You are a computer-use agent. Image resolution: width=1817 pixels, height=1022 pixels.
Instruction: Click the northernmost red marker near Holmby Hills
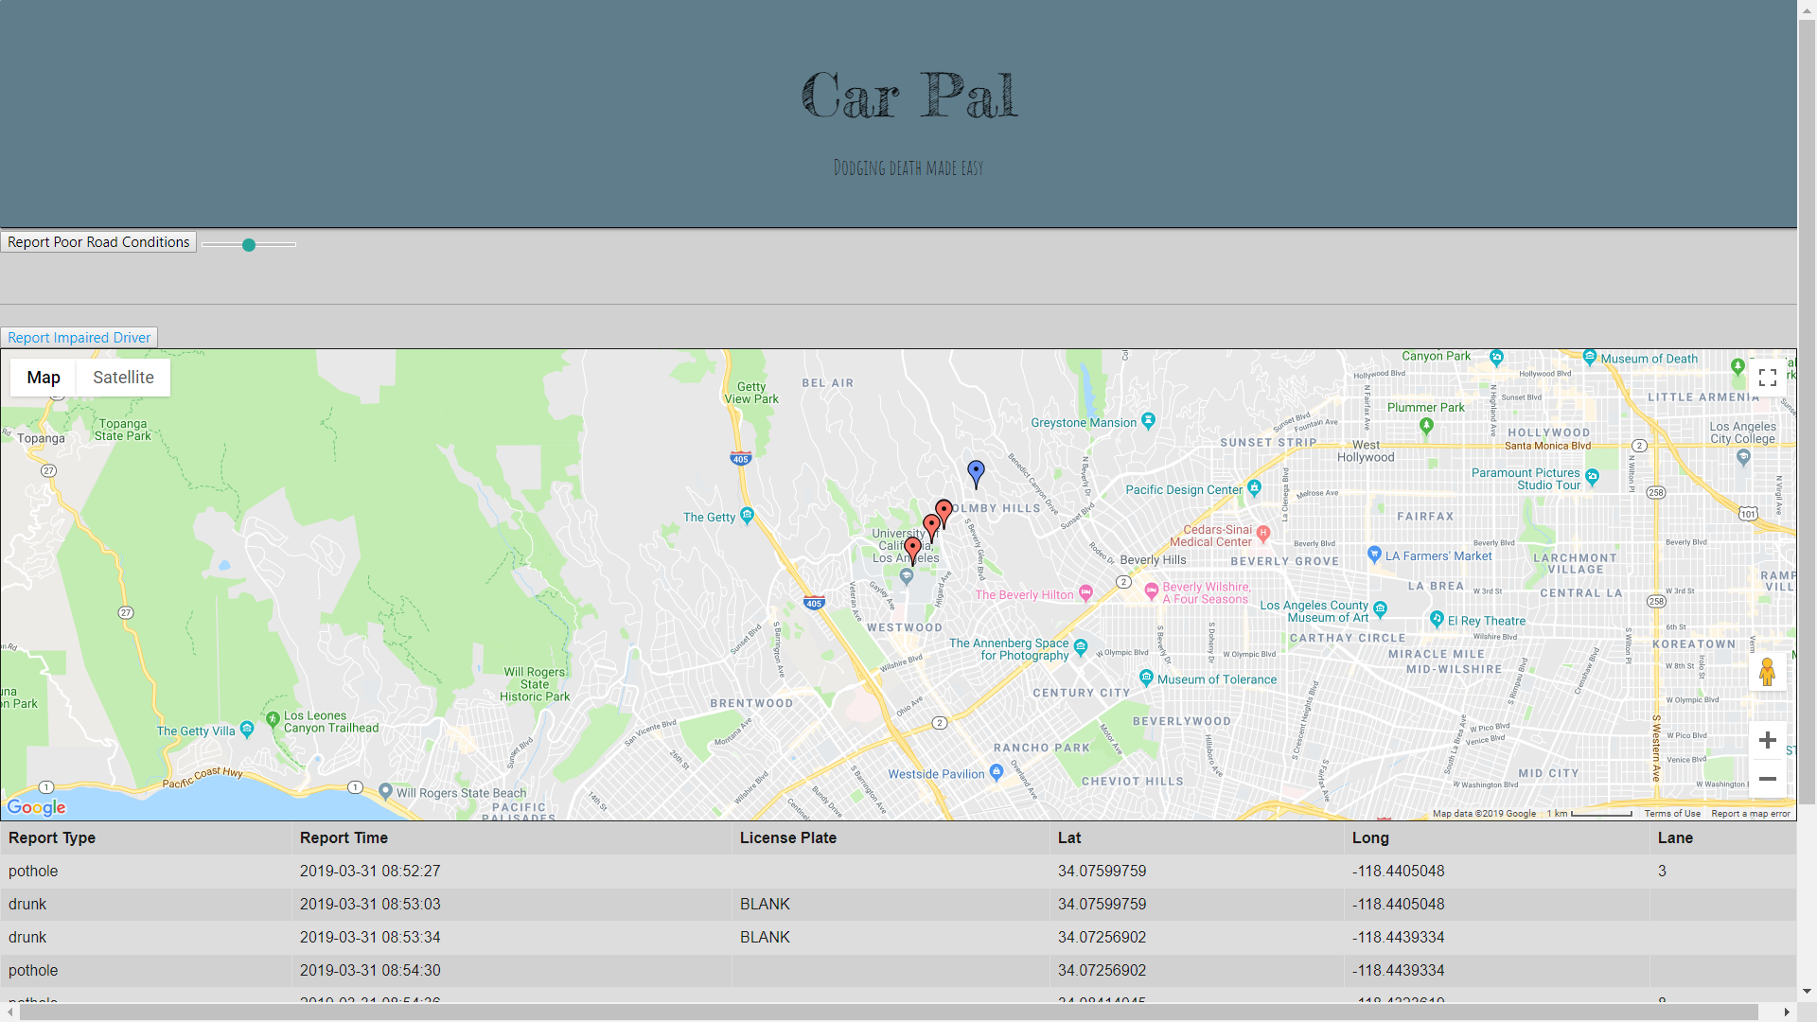click(x=944, y=511)
